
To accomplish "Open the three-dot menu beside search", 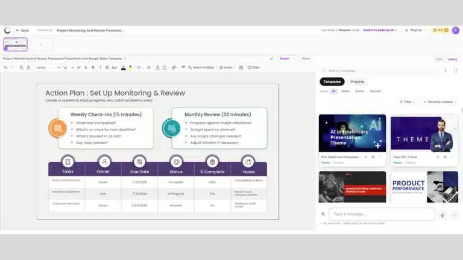I will (446, 71).
